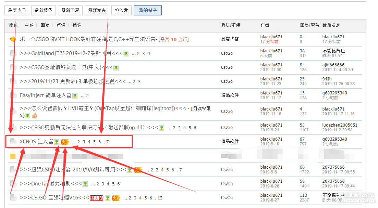Go to page 12 of the CS:GO 至强陀螺V16 thread
The width and height of the screenshot is (378, 208).
click(x=160, y=198)
